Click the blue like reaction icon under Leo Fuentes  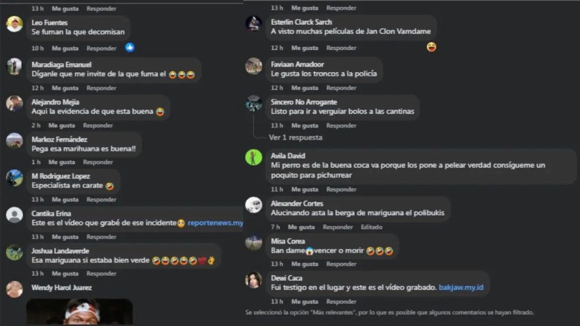tap(130, 48)
